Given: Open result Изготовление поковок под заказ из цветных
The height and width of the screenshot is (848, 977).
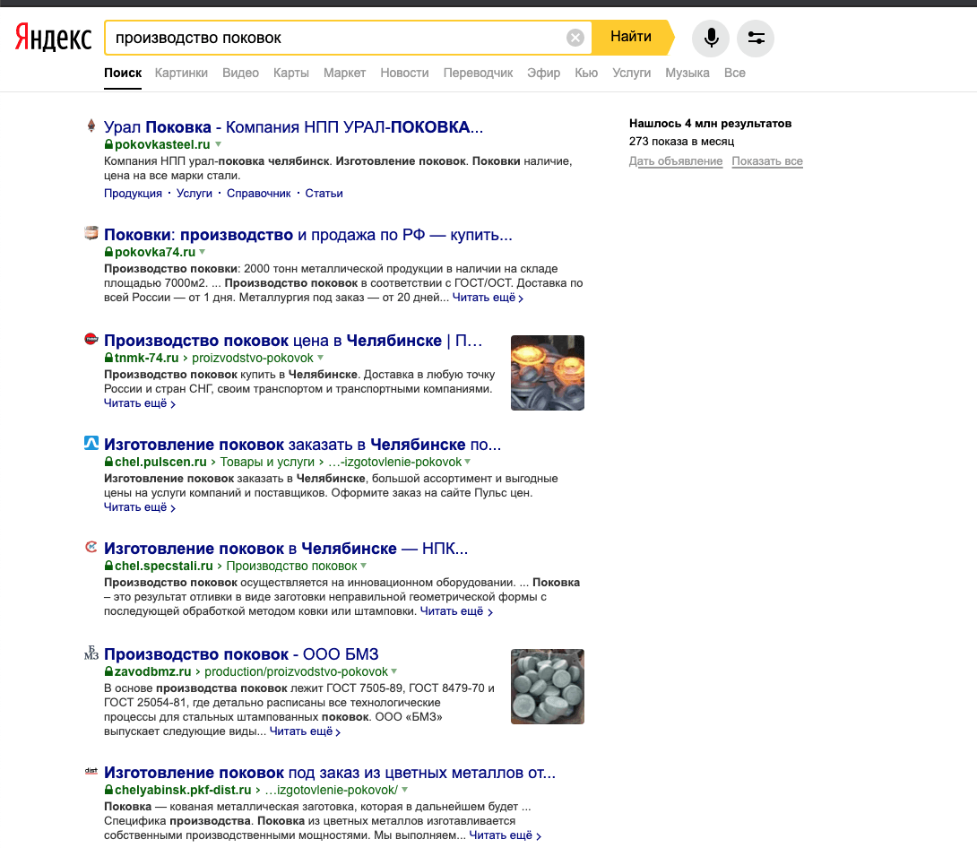Looking at the screenshot, I should (330, 773).
